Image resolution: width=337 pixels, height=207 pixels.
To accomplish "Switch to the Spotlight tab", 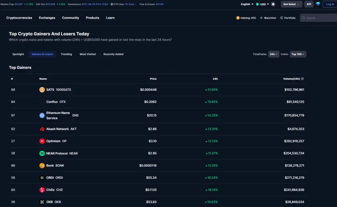I will click(x=18, y=54).
